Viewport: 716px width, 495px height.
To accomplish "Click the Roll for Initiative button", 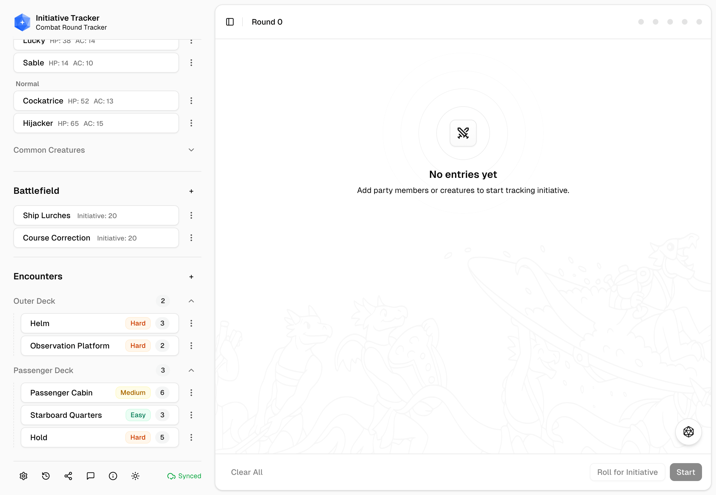I will coord(627,472).
